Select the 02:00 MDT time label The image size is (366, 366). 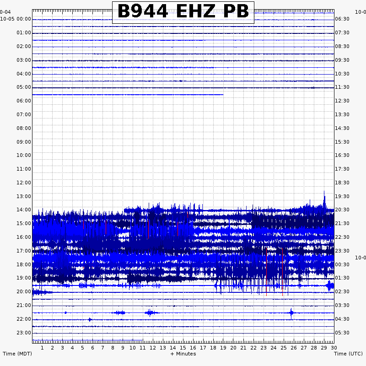(24, 47)
